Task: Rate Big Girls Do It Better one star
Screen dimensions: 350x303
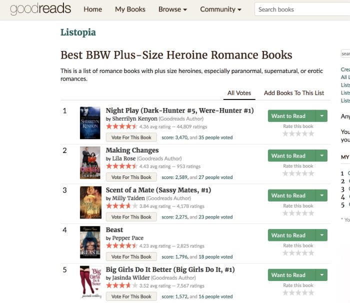Action: pyautogui.click(x=285, y=292)
